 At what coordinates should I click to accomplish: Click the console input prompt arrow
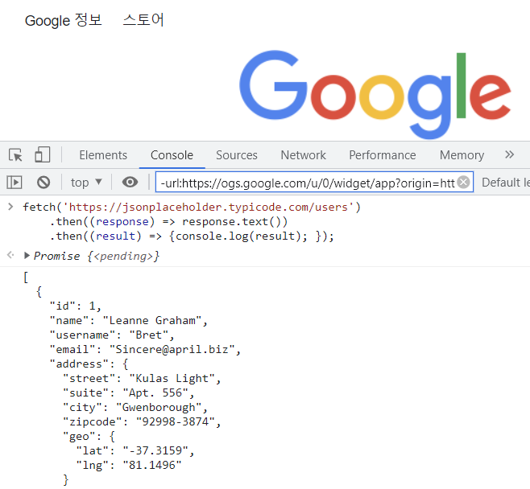(10, 207)
